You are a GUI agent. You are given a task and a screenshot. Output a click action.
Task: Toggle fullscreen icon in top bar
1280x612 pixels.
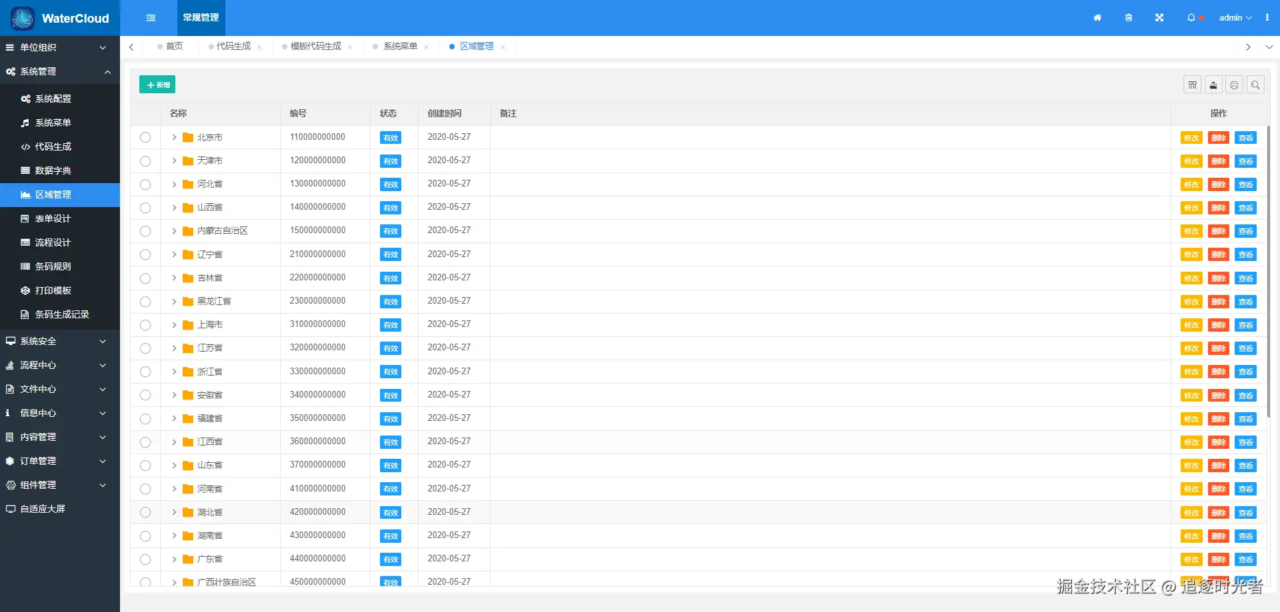pos(1159,18)
